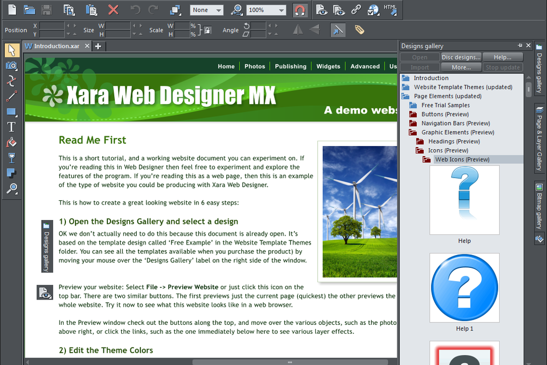Click the Publishing item in the page navigation bar
The image size is (547, 365).
coord(291,67)
